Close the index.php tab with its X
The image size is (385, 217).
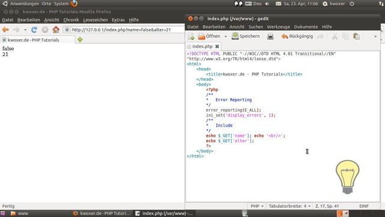point(217,46)
